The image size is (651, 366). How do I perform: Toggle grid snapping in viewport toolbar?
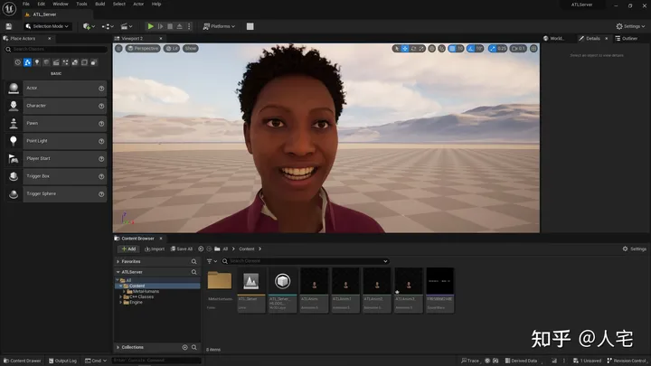453,49
